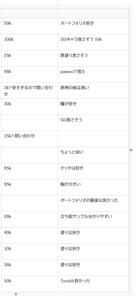Viewport: 136px width, 300px height.
Task: Select the cell reading ポートフォリオ好き
Action: (93, 26)
